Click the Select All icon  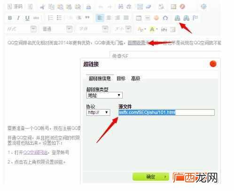(x=140, y=7)
